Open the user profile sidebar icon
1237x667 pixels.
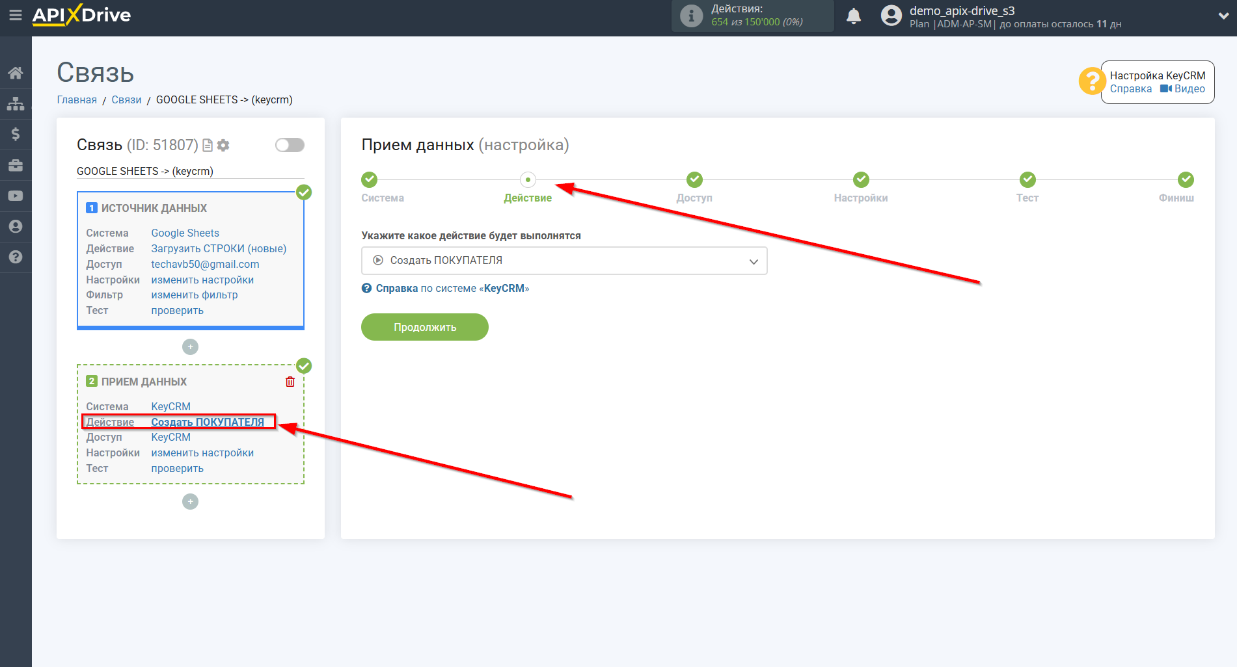(x=16, y=226)
